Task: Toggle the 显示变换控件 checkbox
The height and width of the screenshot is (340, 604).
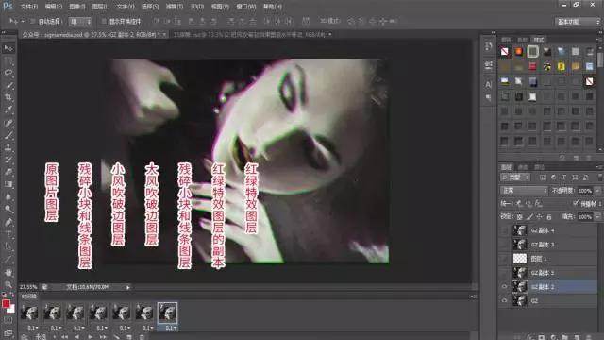Action: coord(104,21)
